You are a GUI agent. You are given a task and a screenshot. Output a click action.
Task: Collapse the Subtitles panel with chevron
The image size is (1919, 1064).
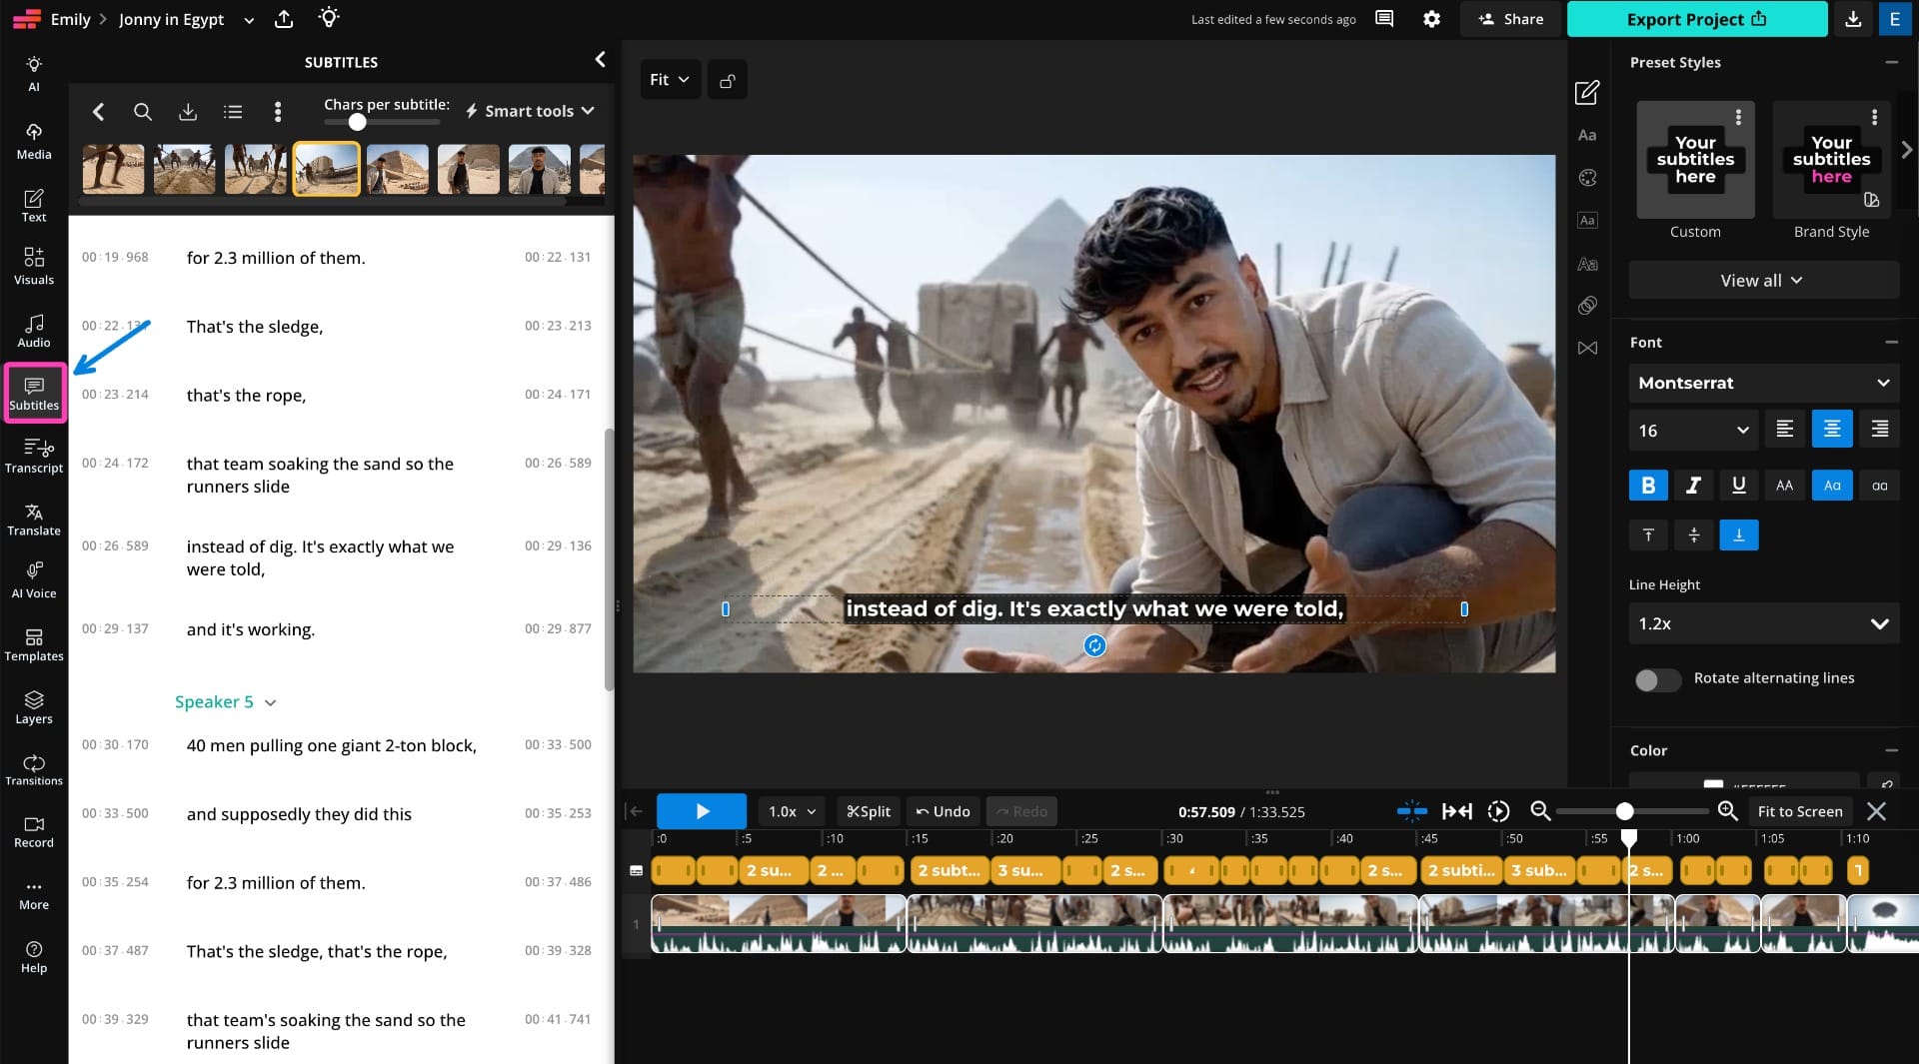[600, 60]
